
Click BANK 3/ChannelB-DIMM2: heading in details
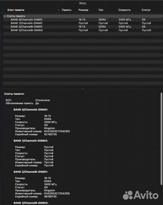[x=31, y=203]
